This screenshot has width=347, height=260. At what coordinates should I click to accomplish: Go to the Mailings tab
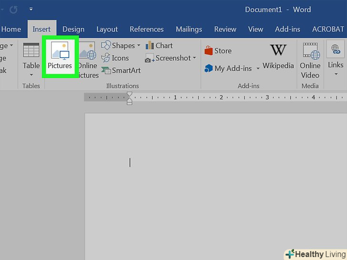tap(189, 29)
